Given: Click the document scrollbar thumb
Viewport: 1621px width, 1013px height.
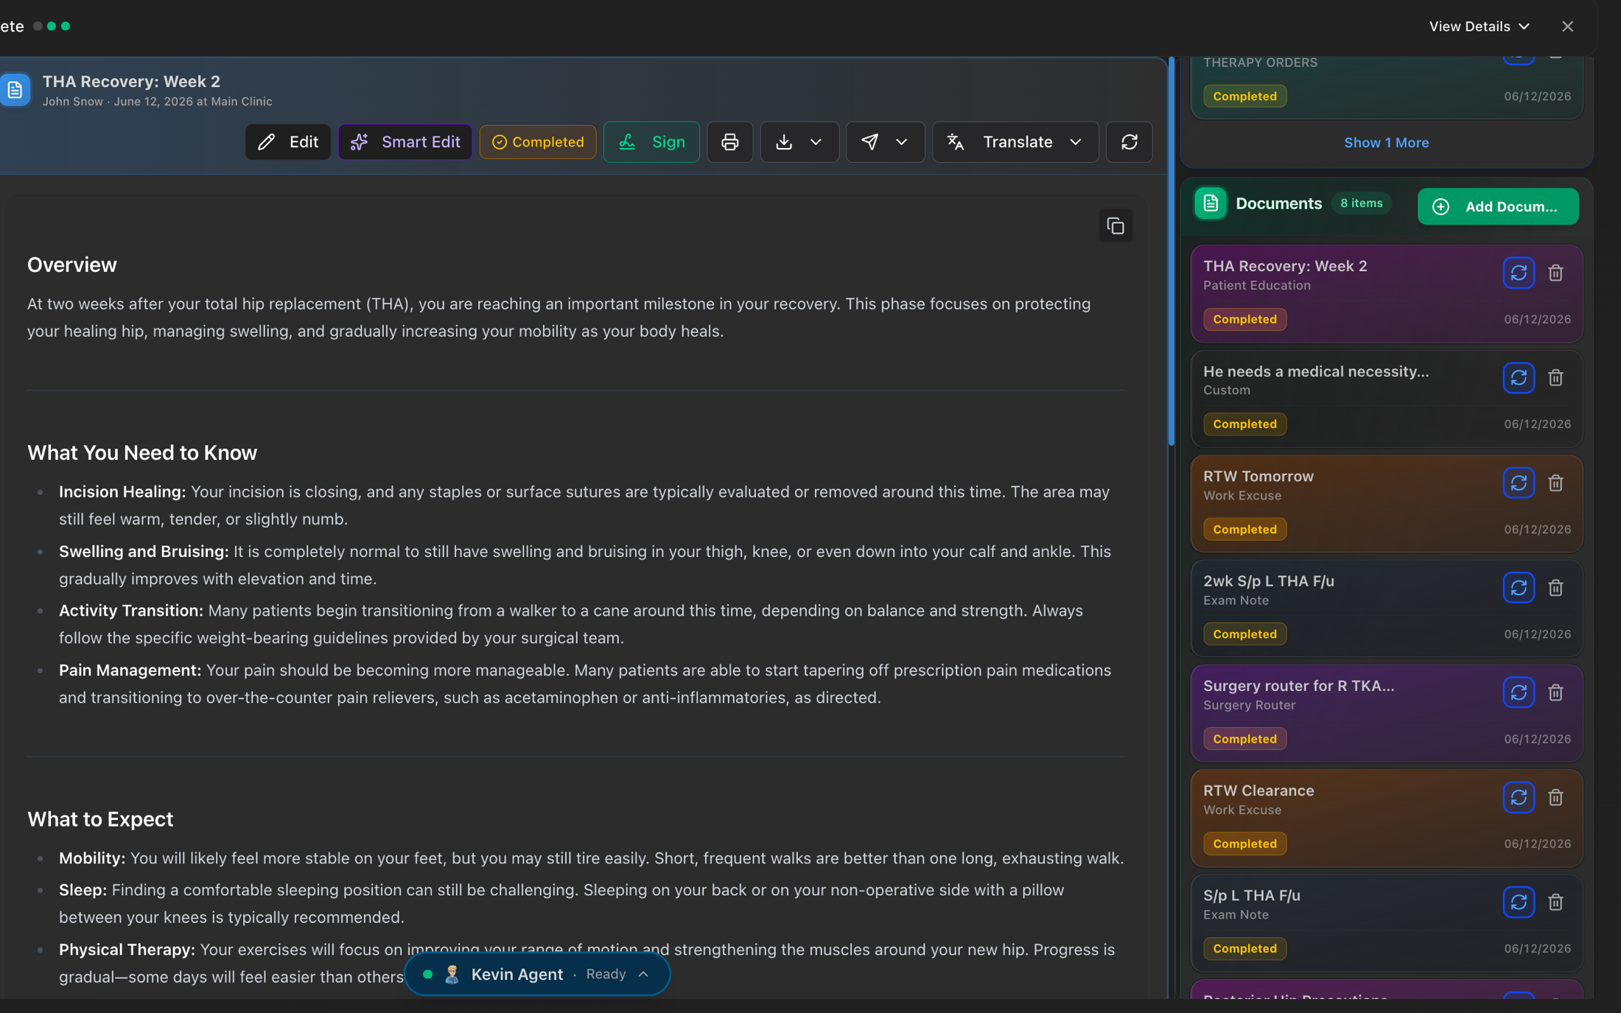Looking at the screenshot, I should tap(1171, 252).
